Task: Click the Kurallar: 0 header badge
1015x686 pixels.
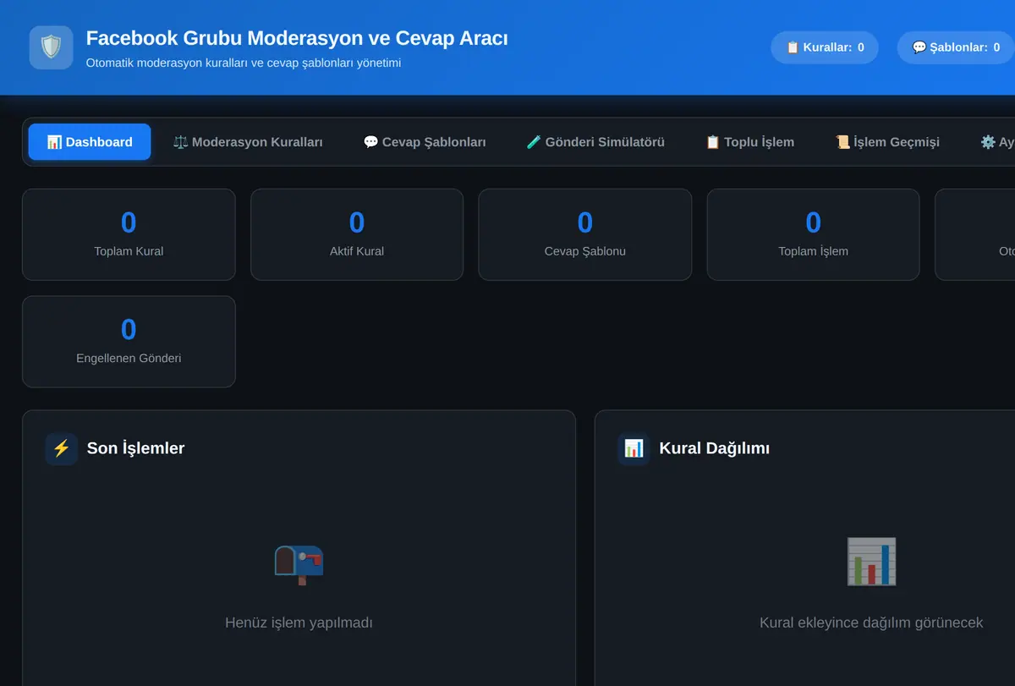Action: coord(825,47)
